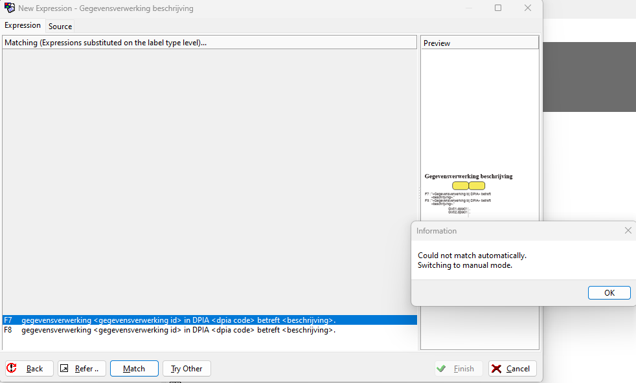636x383 pixels.
Task: Click the Refer button's link icon
Action: click(x=64, y=368)
